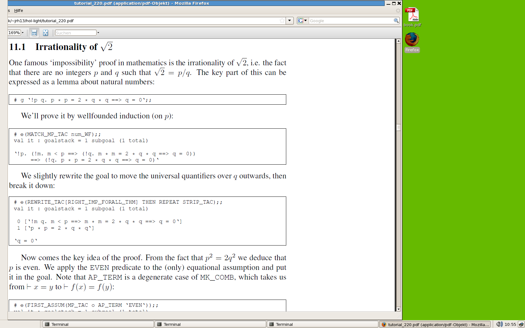
Task: Switch to the first Terminal taskbar item
Action: point(98,324)
